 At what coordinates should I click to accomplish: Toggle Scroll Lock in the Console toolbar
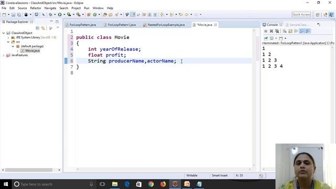coord(290,31)
